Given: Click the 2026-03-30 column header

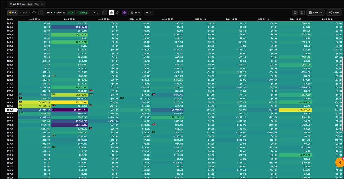Looking at the screenshot, I should coord(200,19).
